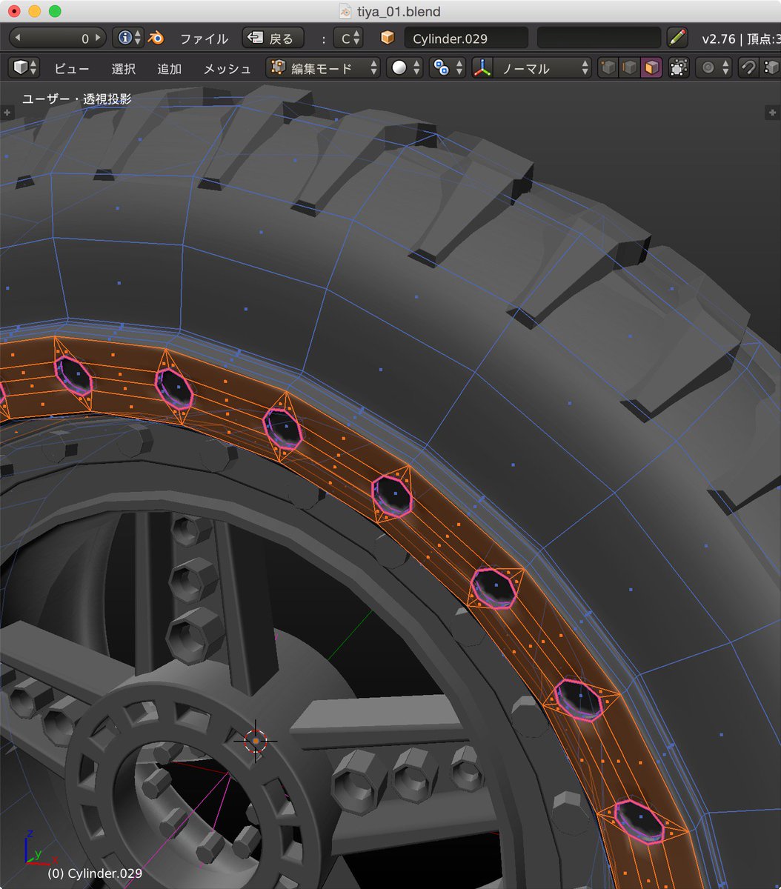Screen dimensions: 781x889
Task: Open the ファイル menu
Action: click(x=205, y=39)
